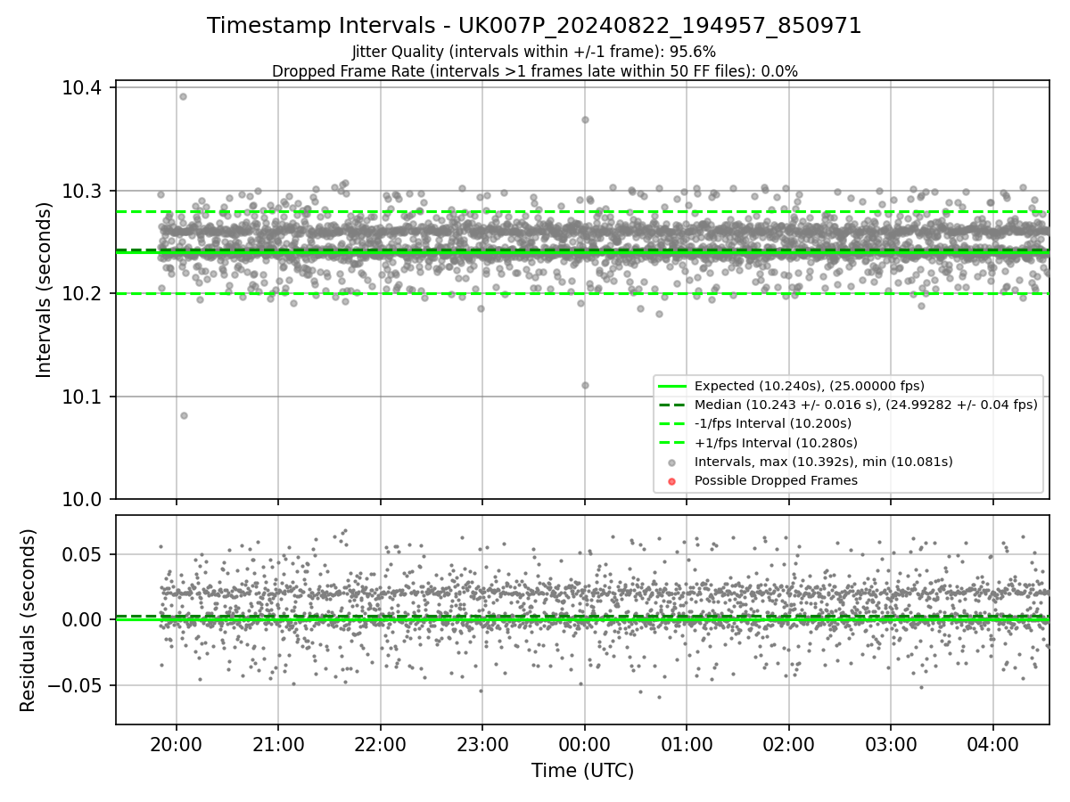Click the 21:00 time tick label

(278, 744)
